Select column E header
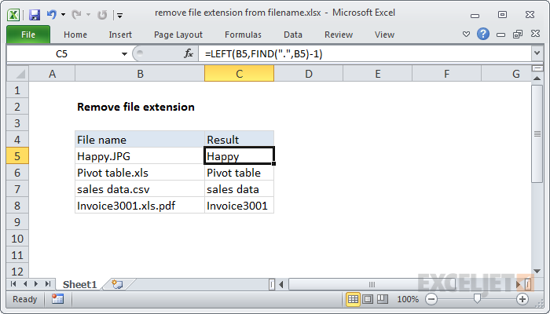 [377, 74]
